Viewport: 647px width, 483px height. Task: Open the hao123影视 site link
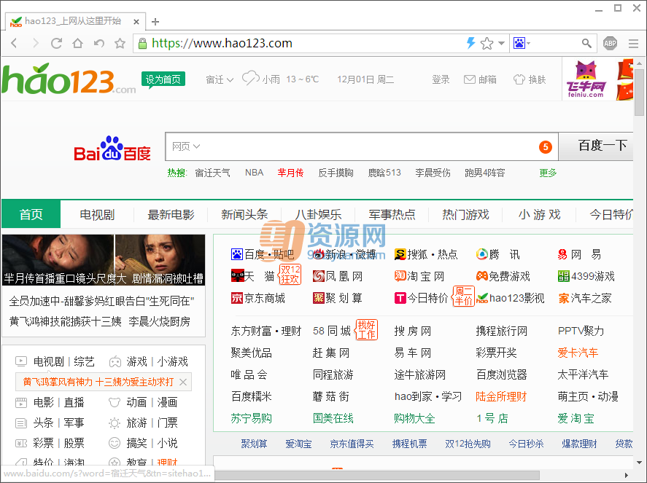click(x=510, y=298)
